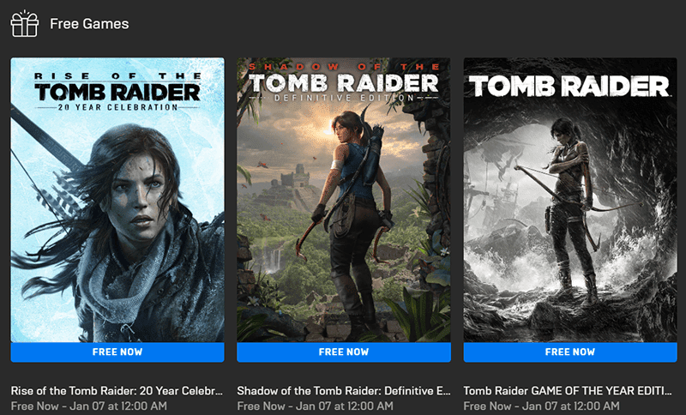Open the Free Games section heading
The height and width of the screenshot is (415, 686).
[x=89, y=24]
